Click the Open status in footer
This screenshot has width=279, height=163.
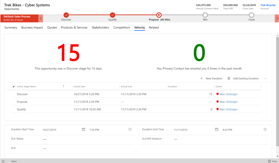(14, 161)
